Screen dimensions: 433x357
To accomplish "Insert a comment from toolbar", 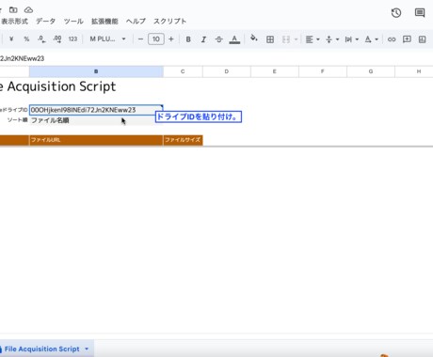I will click(407, 39).
